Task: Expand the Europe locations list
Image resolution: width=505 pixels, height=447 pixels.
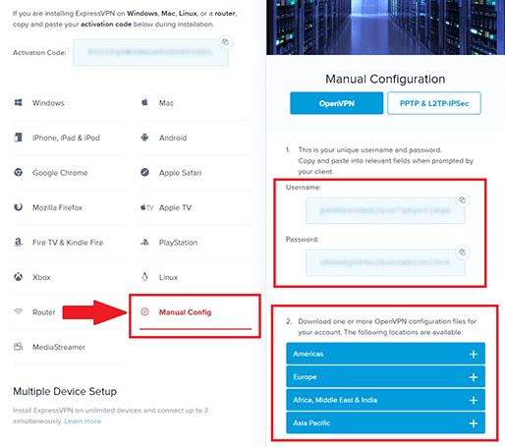Action: pyautogui.click(x=385, y=377)
